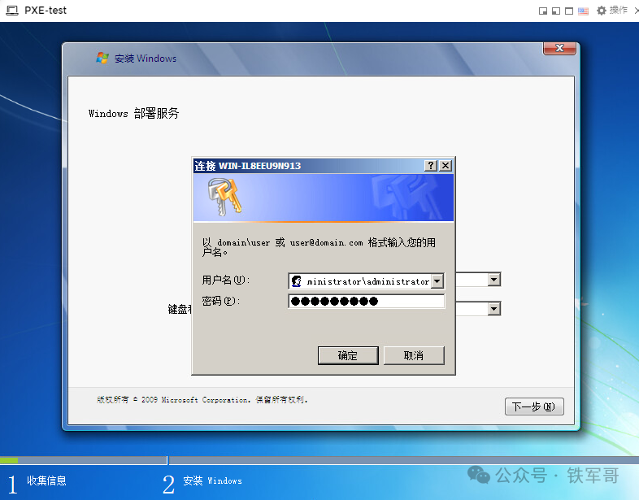Click the user avatar icon in username field

[297, 281]
